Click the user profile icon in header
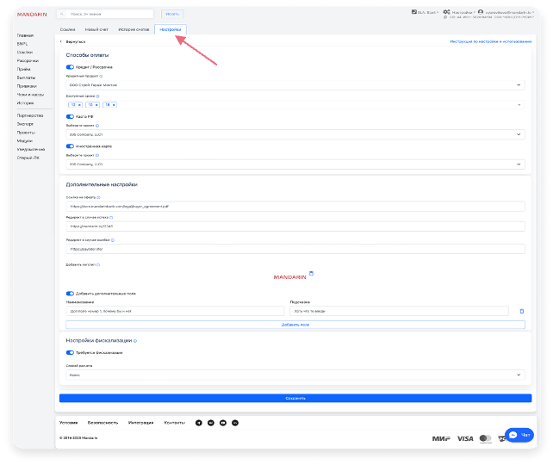Viewport: 553px width, 465px height. click(481, 12)
